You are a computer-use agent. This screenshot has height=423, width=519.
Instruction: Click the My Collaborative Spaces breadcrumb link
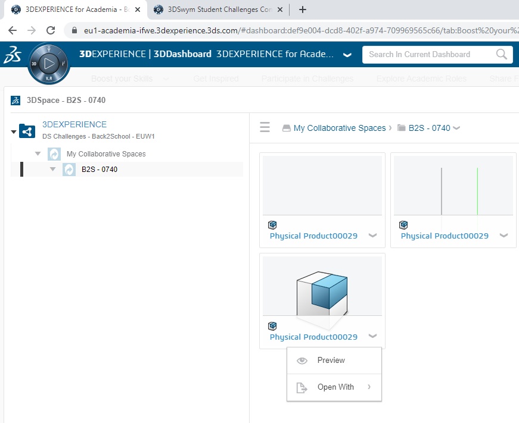(340, 128)
